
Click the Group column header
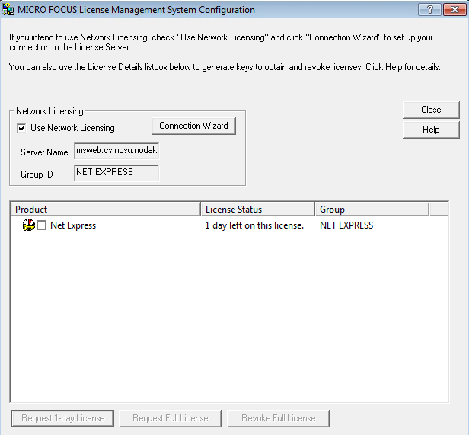click(x=372, y=210)
